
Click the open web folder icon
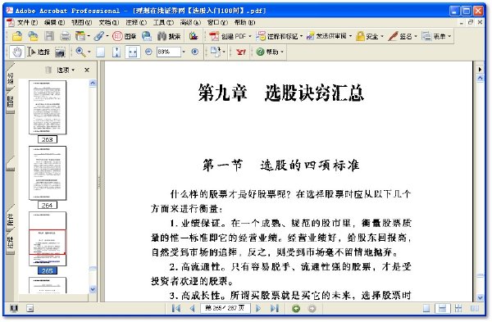[x=33, y=36]
